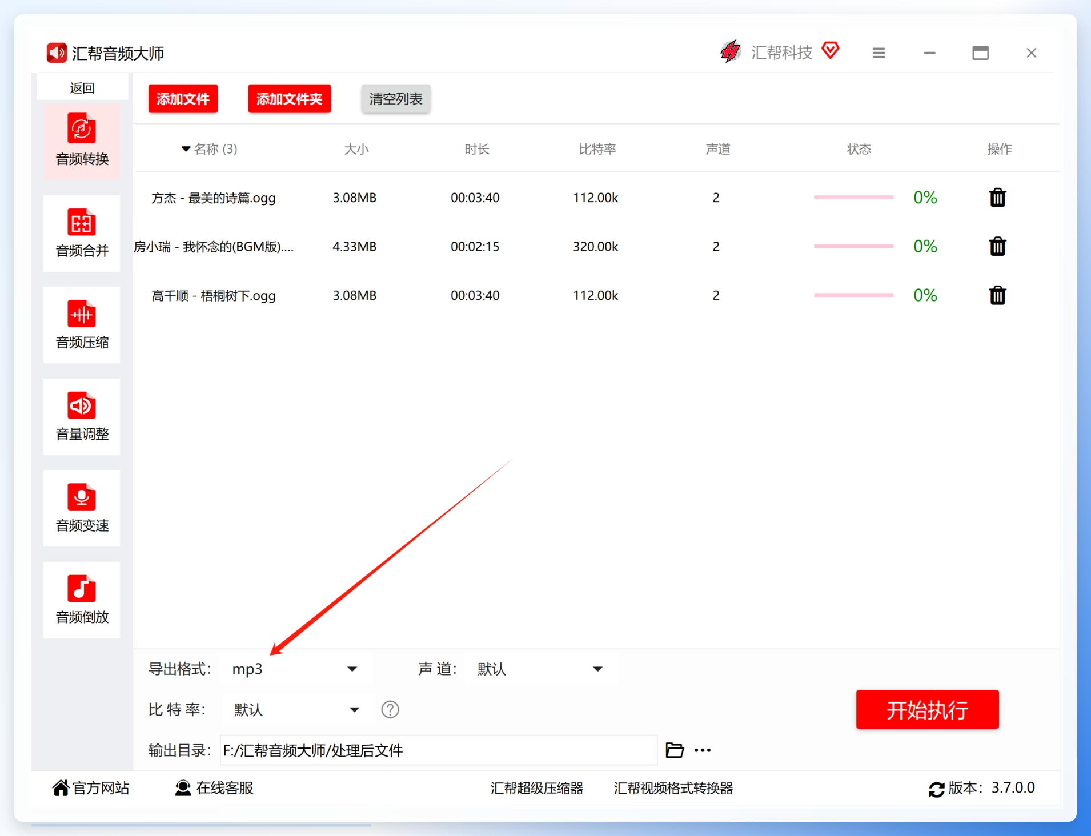
Task: Click the 00:02:15 duration cell
Action: click(475, 247)
